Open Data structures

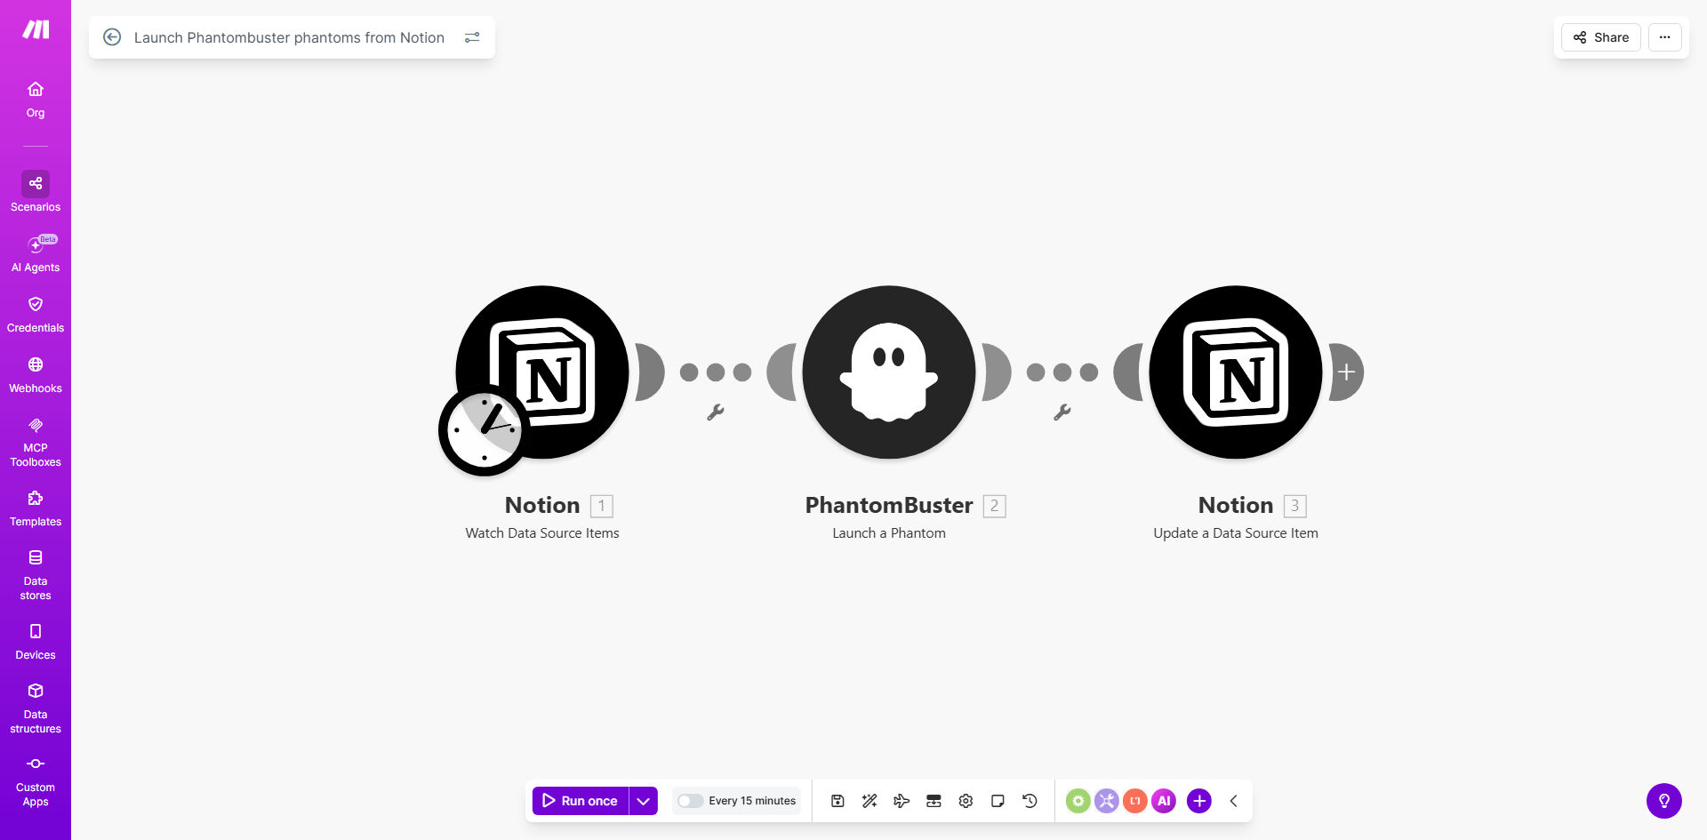pos(36,708)
